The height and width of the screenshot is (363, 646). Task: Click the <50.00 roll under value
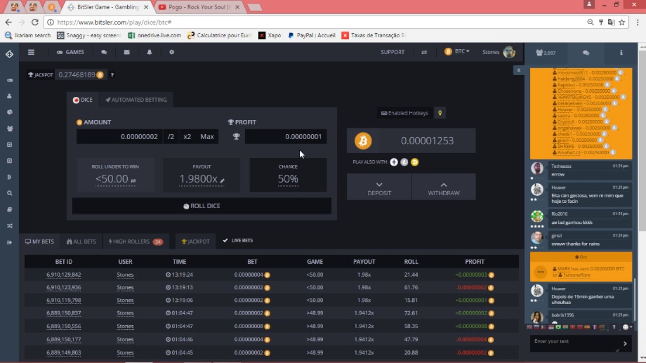pos(112,179)
